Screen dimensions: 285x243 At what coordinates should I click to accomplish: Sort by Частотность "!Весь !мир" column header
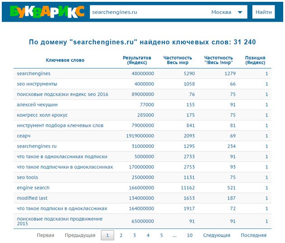219,60
